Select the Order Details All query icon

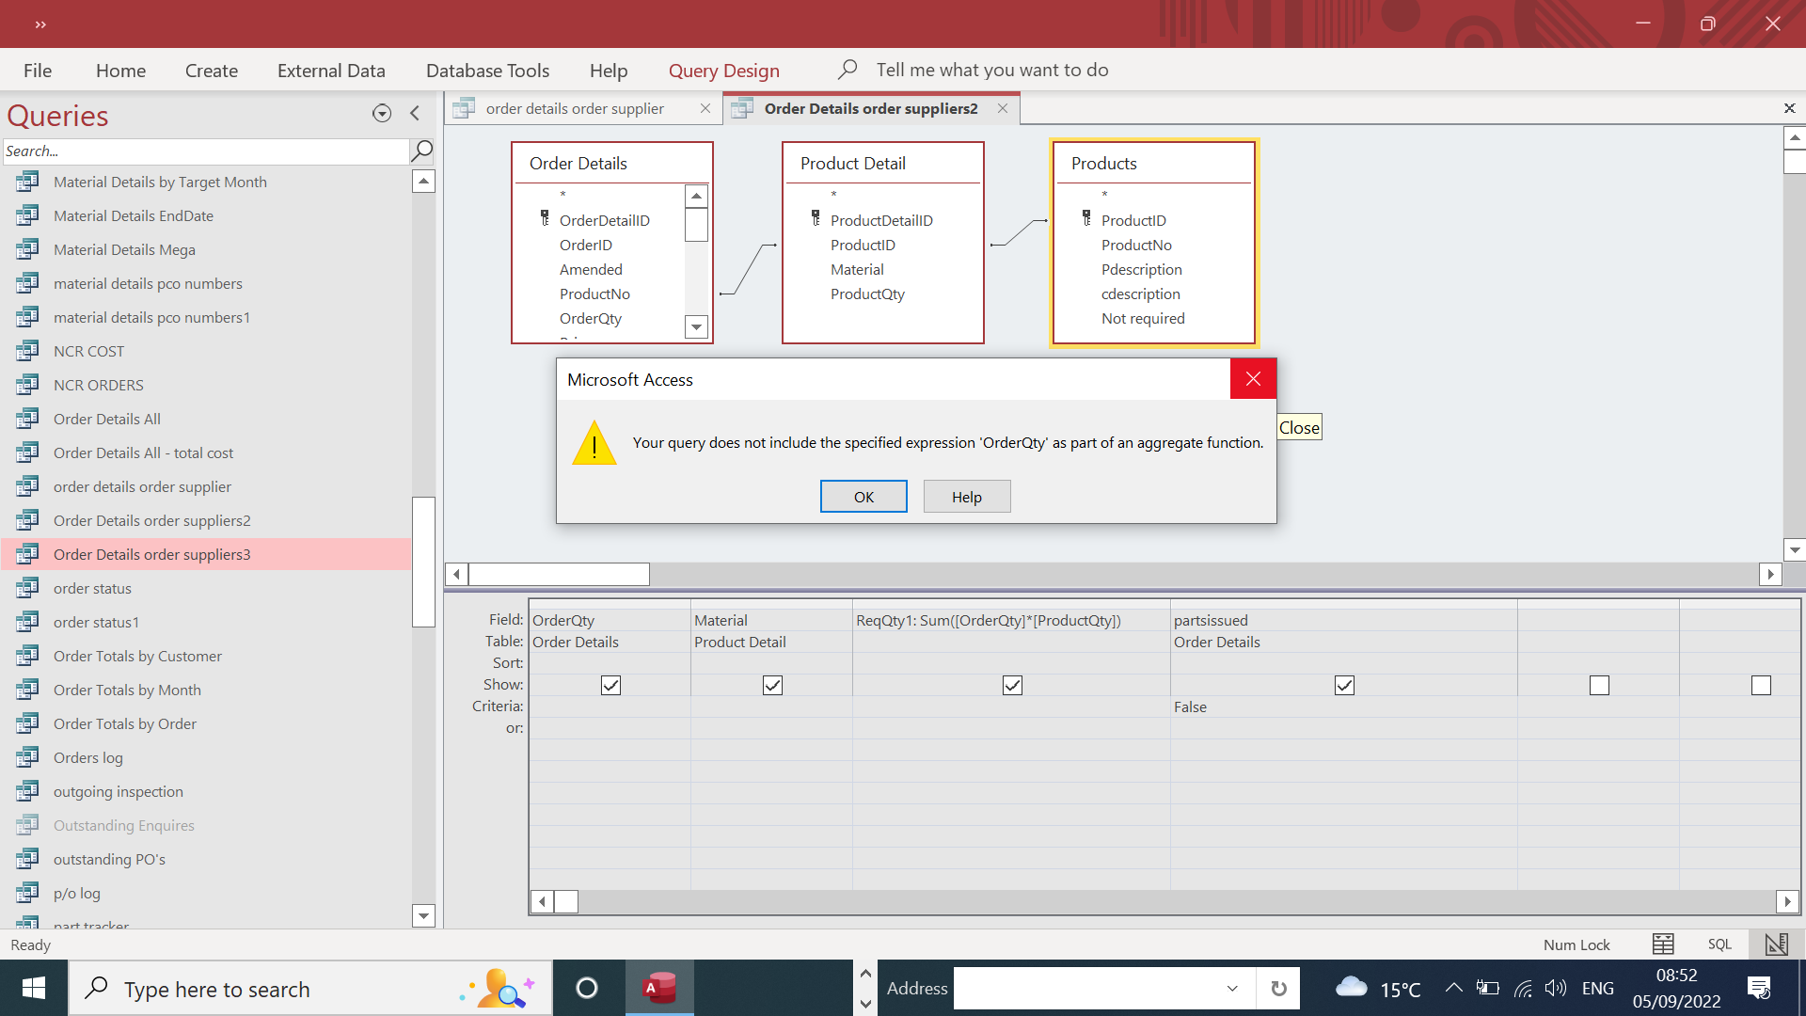(x=27, y=419)
